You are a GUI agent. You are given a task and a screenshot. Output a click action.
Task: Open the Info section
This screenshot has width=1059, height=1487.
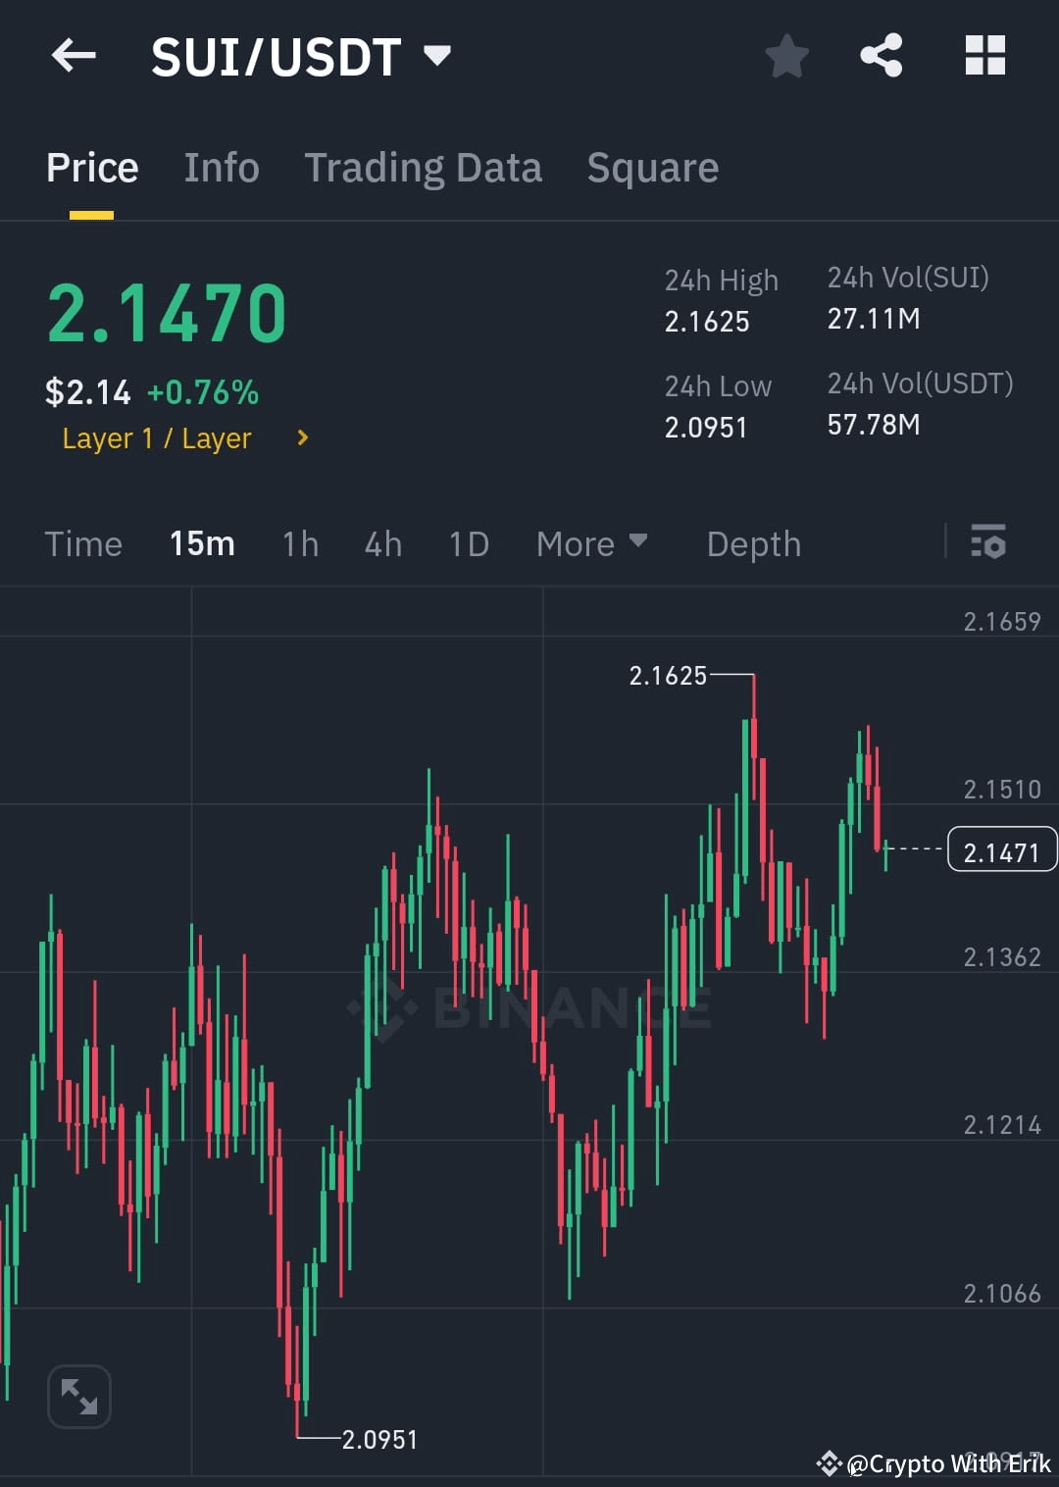coord(221,168)
